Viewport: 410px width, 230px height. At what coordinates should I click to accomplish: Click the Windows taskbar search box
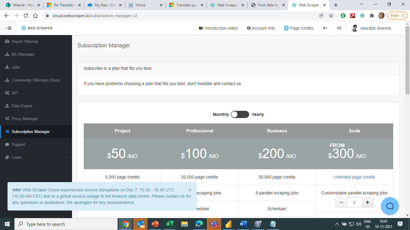[x=66, y=224]
